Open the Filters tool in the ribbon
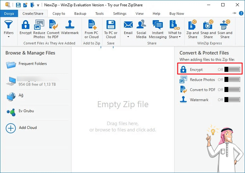 click(9, 29)
